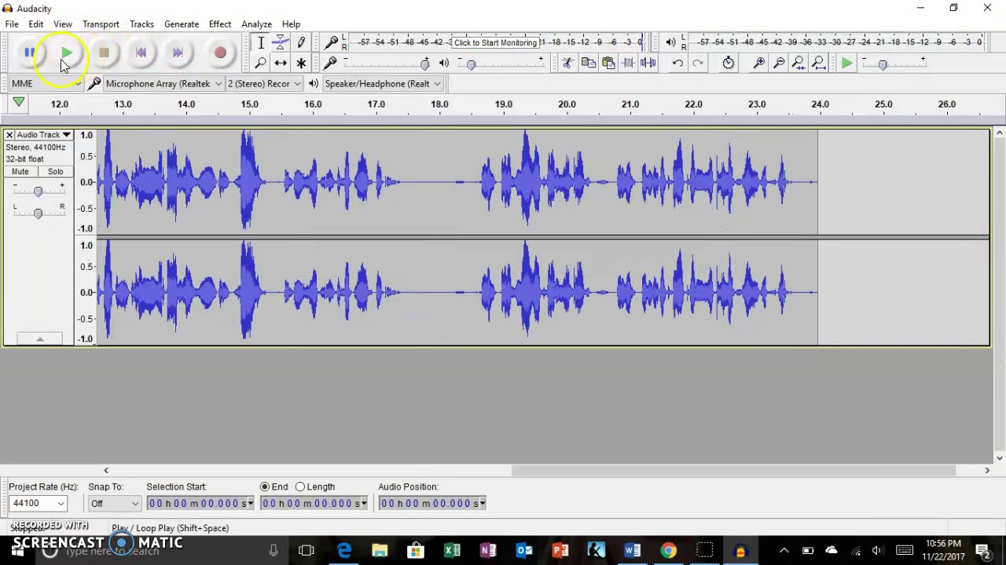Click the playback volume slider
This screenshot has width=1006, height=565.
pos(471,64)
